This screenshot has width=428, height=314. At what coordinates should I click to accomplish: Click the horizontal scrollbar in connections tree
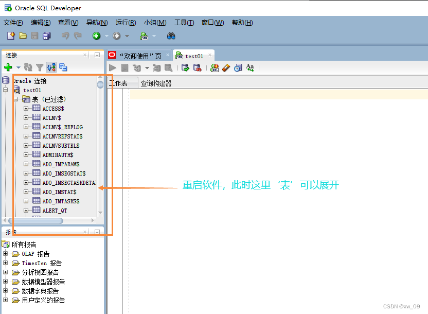coord(35,220)
